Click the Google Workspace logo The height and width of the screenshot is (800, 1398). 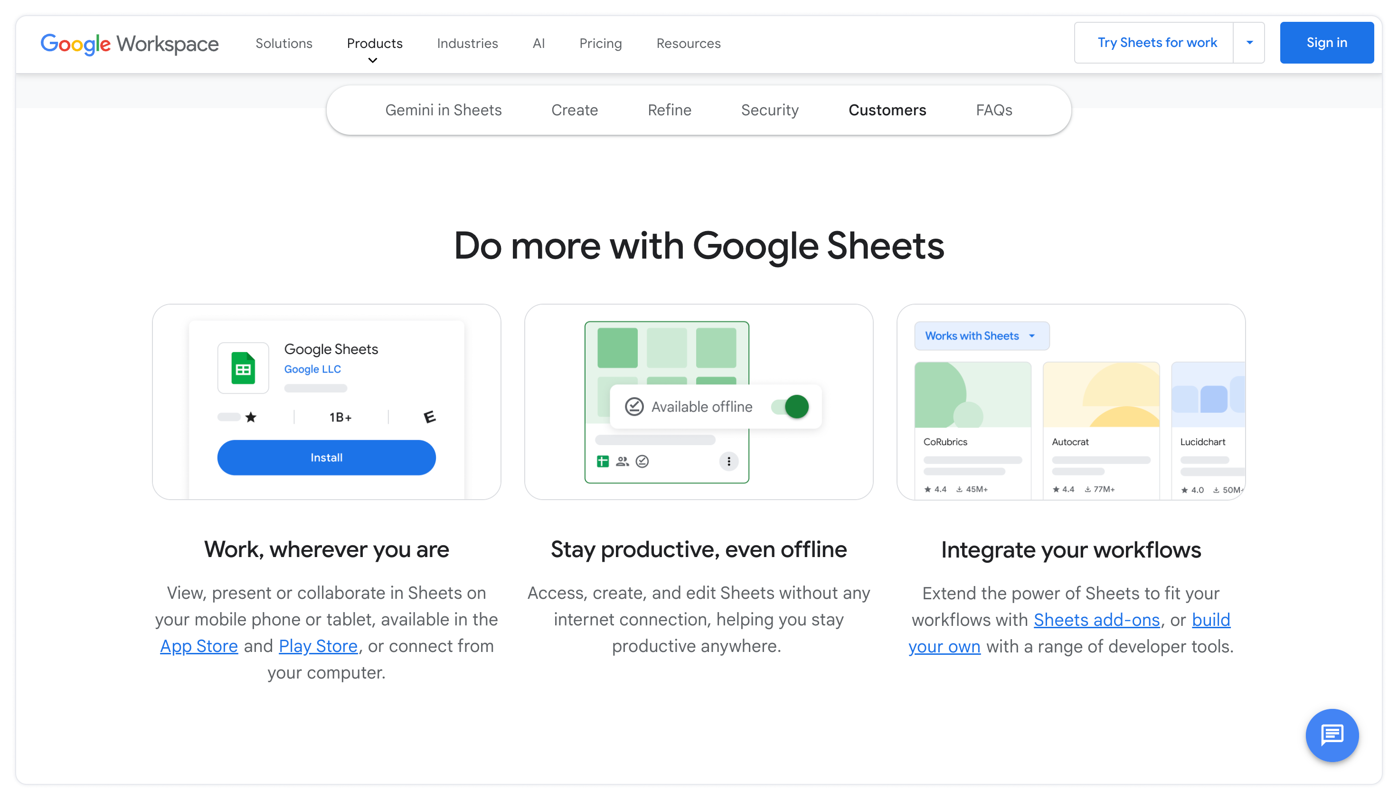(x=129, y=43)
